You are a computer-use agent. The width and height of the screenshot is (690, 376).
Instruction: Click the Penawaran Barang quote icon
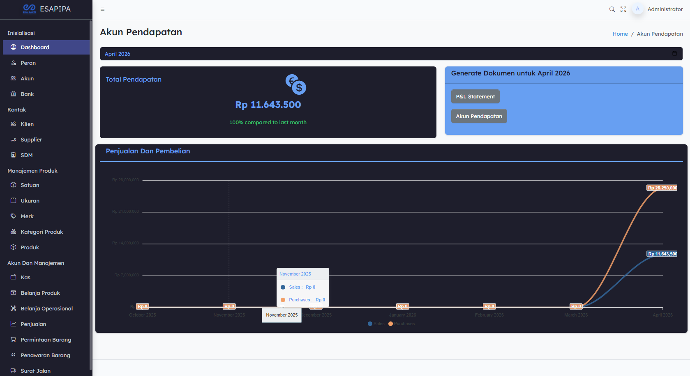[14, 355]
